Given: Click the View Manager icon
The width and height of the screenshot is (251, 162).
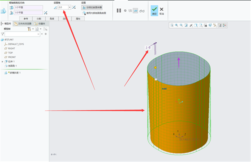Looking at the screenshot, I should 205,25.
